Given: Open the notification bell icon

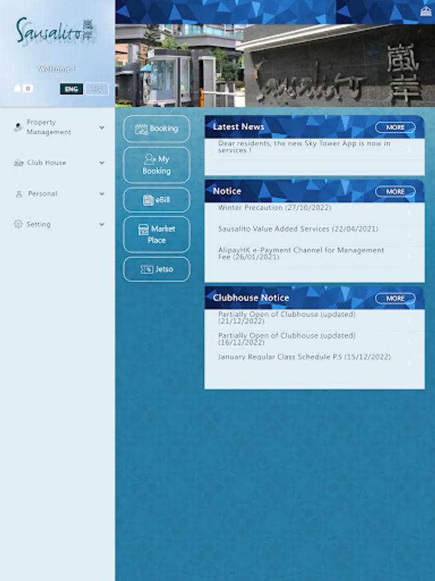Looking at the screenshot, I should 17,88.
